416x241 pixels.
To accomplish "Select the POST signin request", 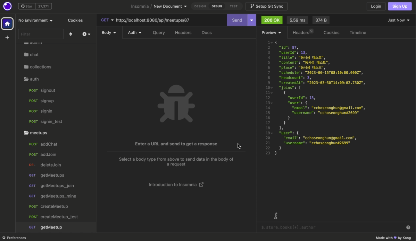I will pyautogui.click(x=56, y=111).
